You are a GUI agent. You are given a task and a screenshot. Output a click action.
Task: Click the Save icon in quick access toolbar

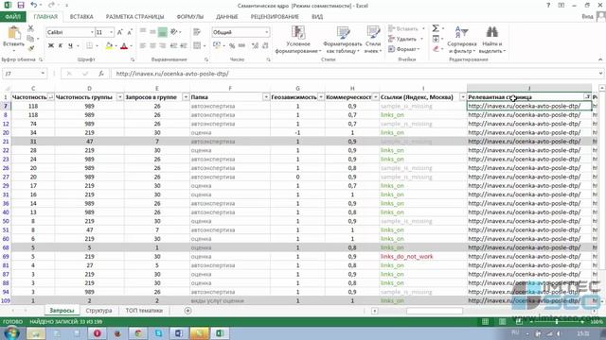[x=21, y=6]
